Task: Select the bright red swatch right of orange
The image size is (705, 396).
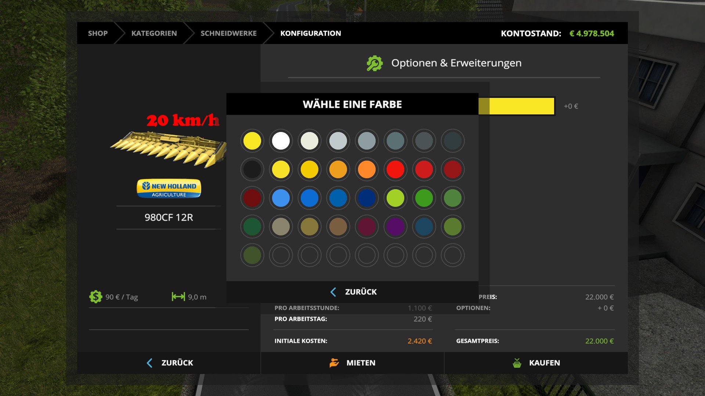Action: click(395, 169)
